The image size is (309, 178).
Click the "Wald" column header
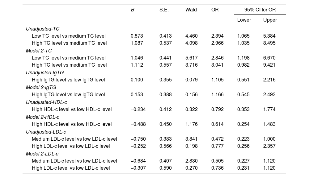tap(191, 10)
